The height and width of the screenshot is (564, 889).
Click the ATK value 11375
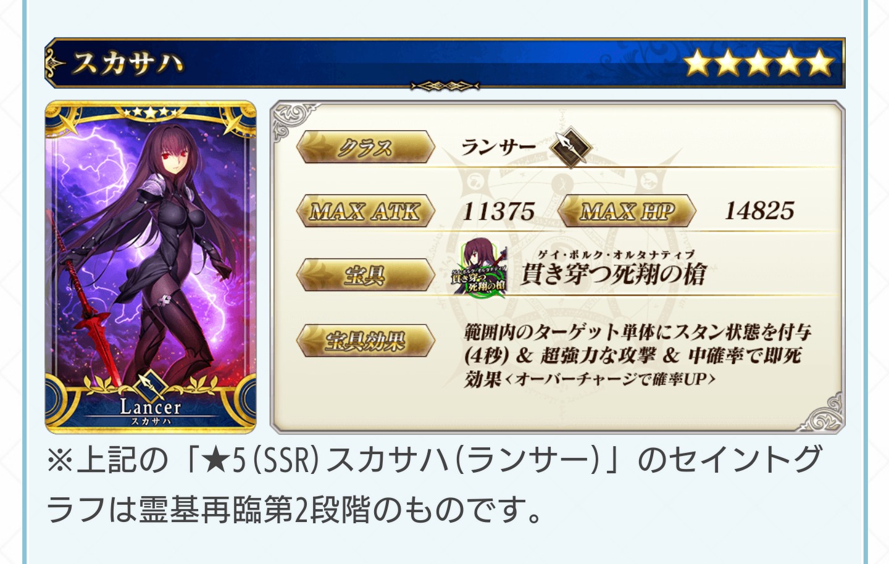pyautogui.click(x=498, y=212)
